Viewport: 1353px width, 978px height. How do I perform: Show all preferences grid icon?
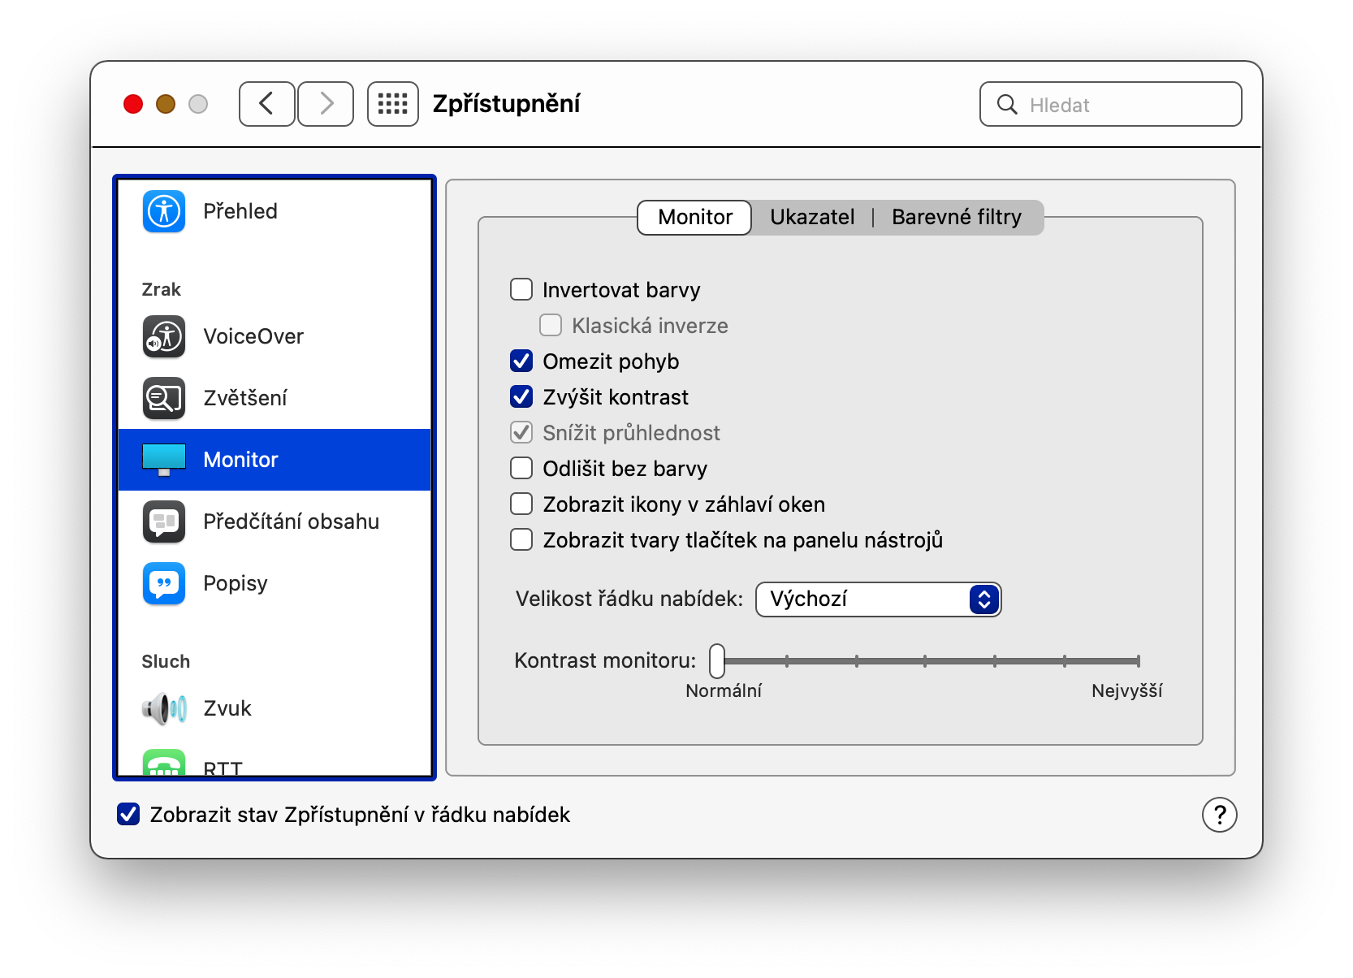393,104
